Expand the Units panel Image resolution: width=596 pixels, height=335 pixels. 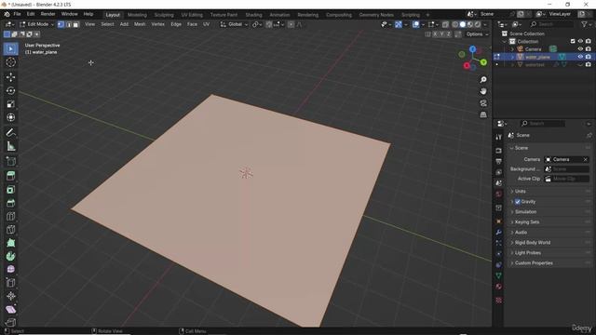(549, 192)
